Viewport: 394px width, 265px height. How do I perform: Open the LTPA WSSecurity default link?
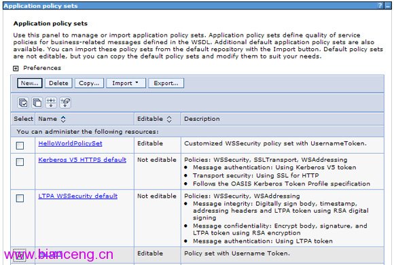point(77,196)
